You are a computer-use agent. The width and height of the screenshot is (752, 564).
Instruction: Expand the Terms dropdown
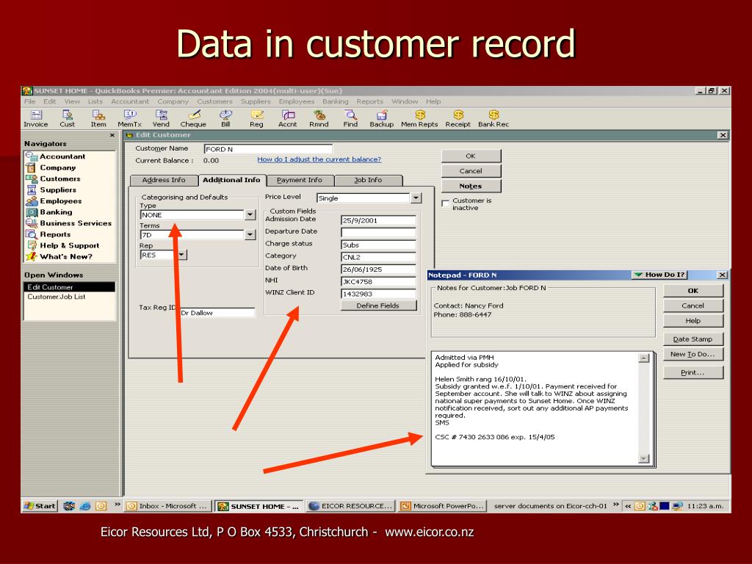[250, 234]
